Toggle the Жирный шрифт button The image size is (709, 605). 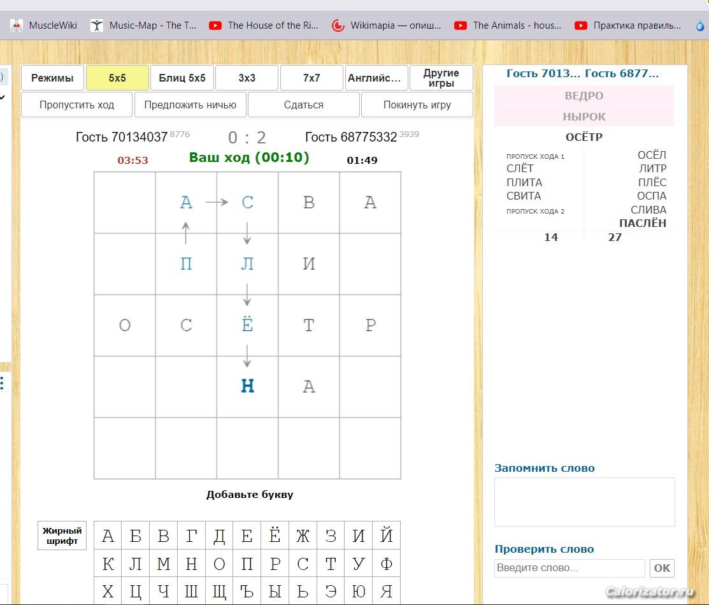tap(62, 536)
